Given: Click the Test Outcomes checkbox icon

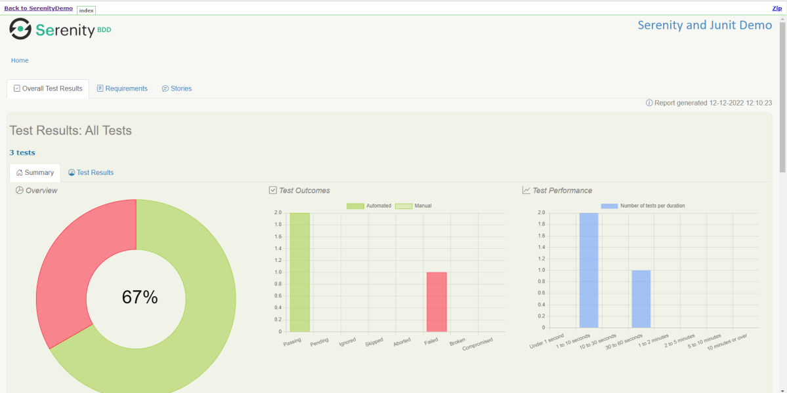Looking at the screenshot, I should (x=273, y=191).
